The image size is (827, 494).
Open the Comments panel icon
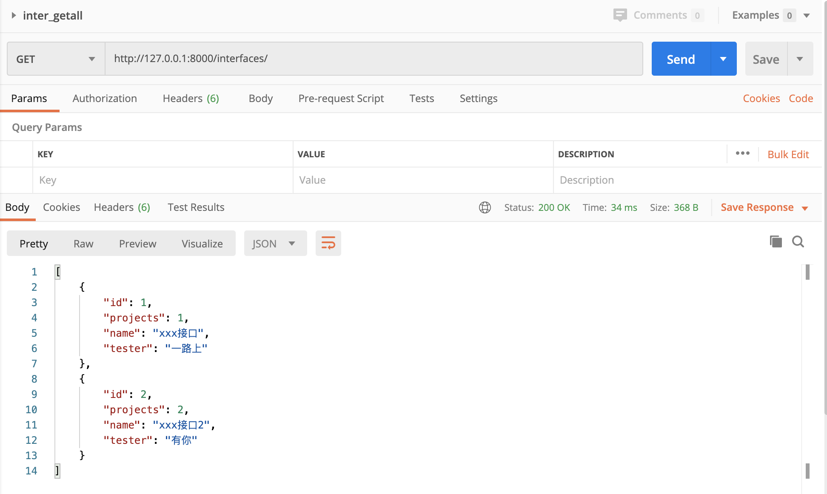(620, 14)
